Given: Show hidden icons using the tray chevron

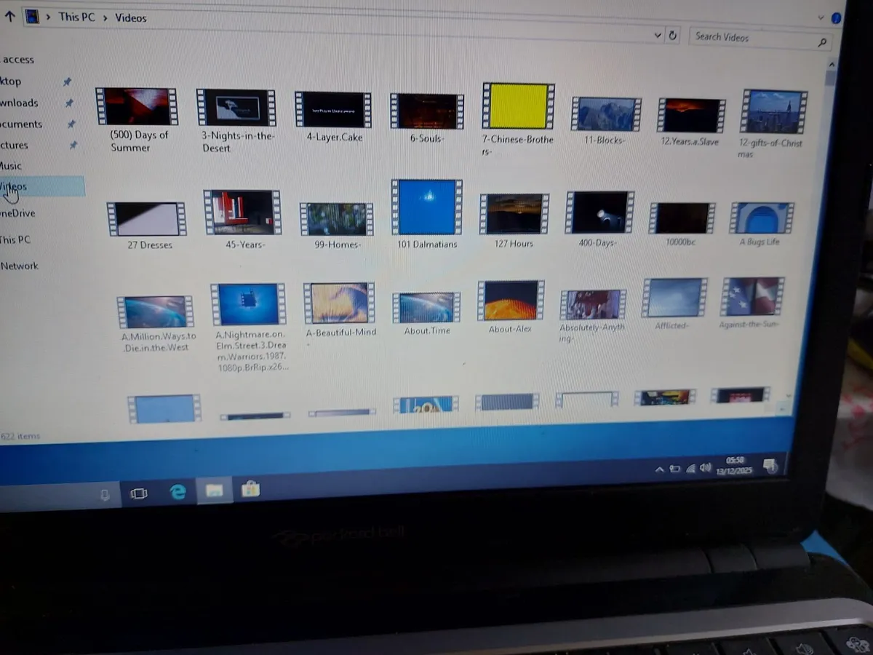Looking at the screenshot, I should point(659,469).
